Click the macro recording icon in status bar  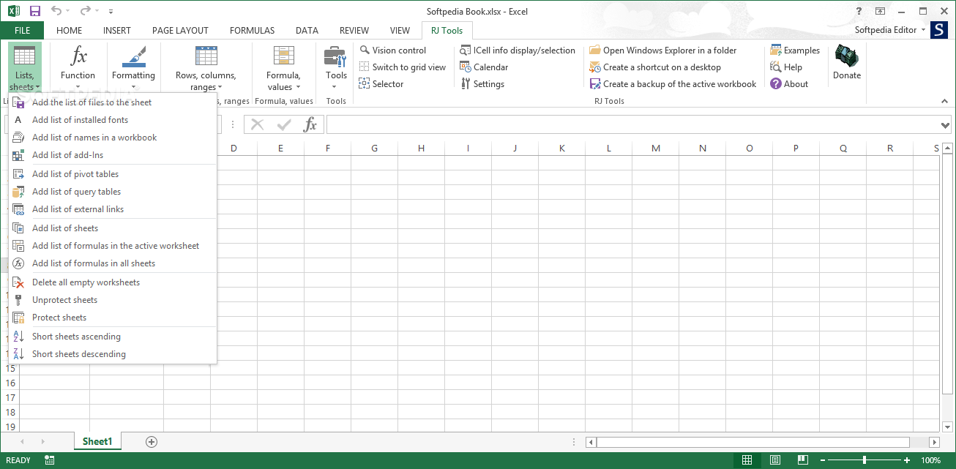50,460
